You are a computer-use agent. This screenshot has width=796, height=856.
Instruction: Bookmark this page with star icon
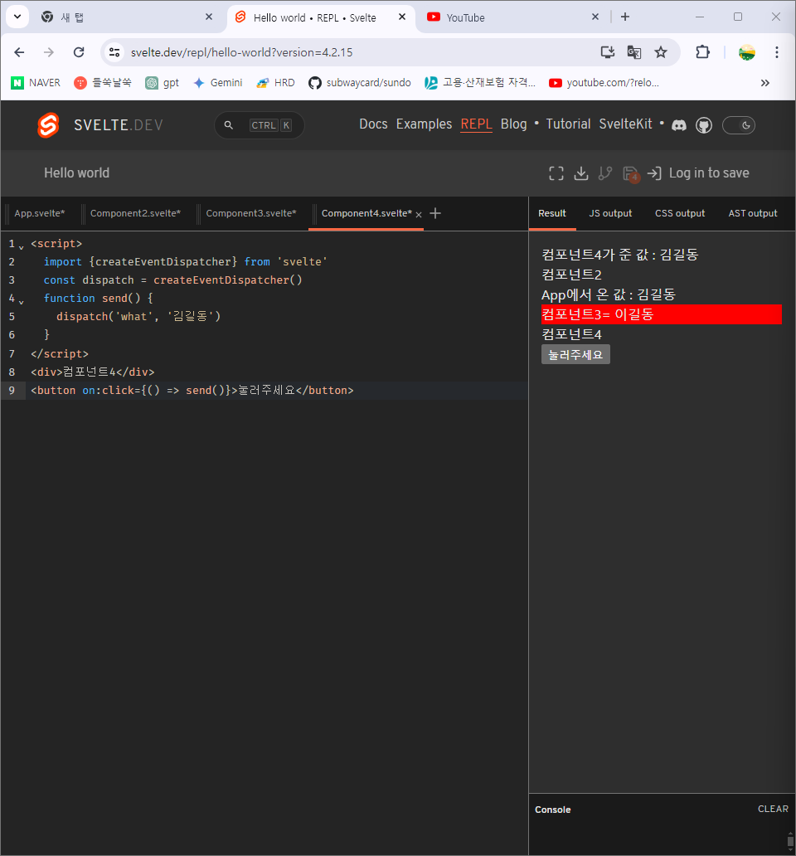click(661, 52)
